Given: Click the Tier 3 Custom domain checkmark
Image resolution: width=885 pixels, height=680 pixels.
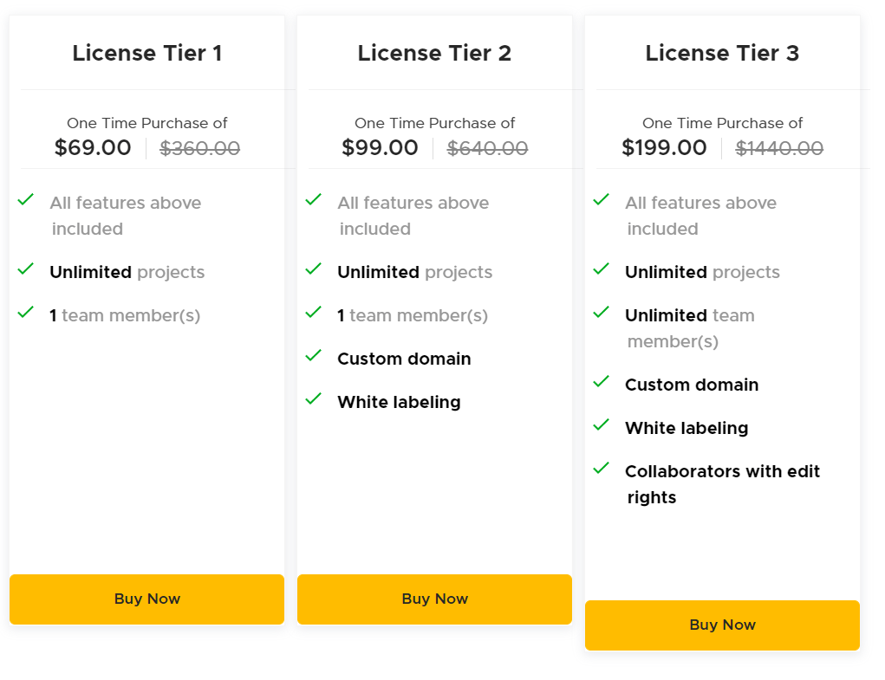Looking at the screenshot, I should click(x=602, y=382).
